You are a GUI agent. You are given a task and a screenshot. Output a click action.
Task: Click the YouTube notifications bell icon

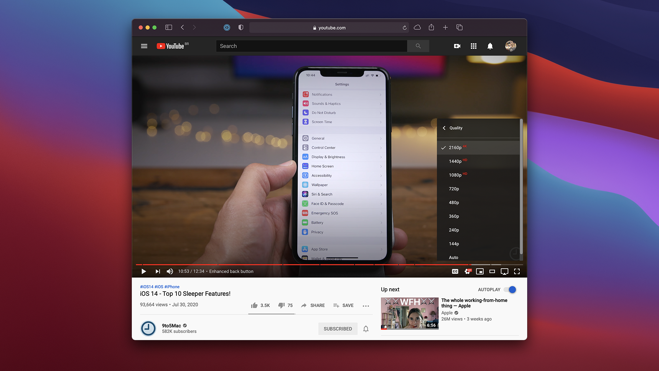click(x=490, y=46)
